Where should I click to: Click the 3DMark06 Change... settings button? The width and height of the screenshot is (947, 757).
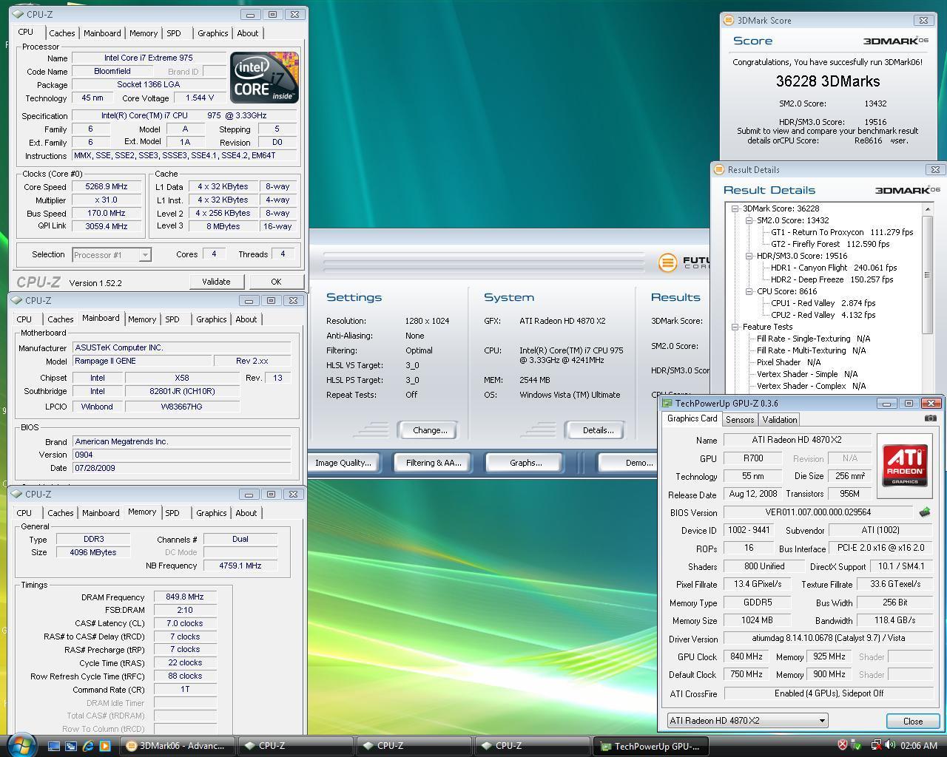(x=430, y=430)
